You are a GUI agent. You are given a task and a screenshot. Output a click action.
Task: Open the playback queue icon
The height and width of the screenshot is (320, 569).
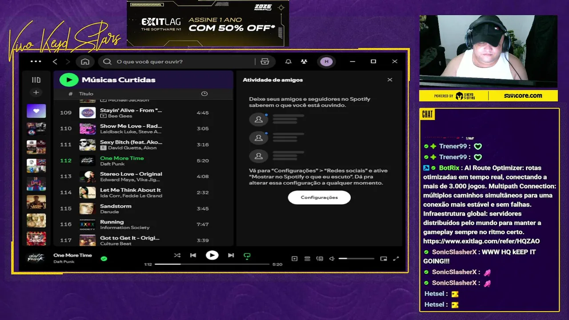[307, 259]
